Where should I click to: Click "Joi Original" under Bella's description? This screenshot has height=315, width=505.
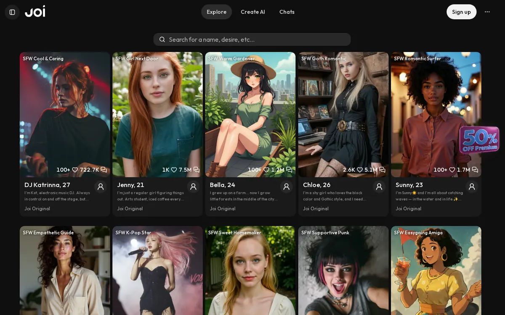(223, 209)
